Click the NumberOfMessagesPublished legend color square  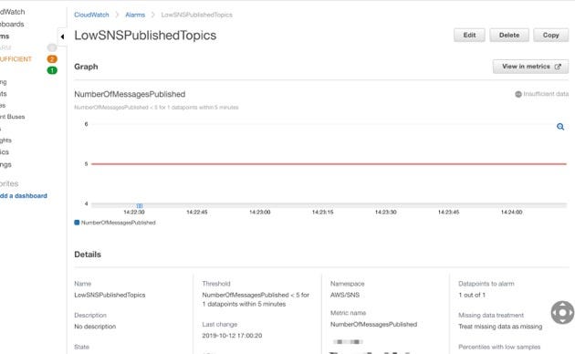pos(77,223)
